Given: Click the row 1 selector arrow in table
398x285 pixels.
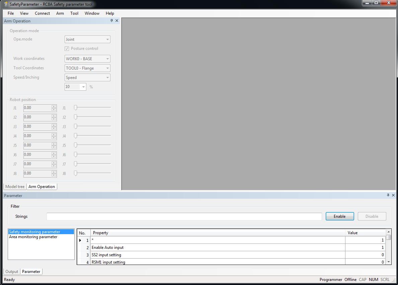Looking at the screenshot, I should tap(80, 240).
